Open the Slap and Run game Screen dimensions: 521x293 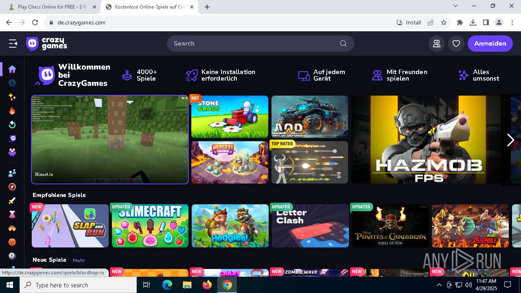point(70,226)
